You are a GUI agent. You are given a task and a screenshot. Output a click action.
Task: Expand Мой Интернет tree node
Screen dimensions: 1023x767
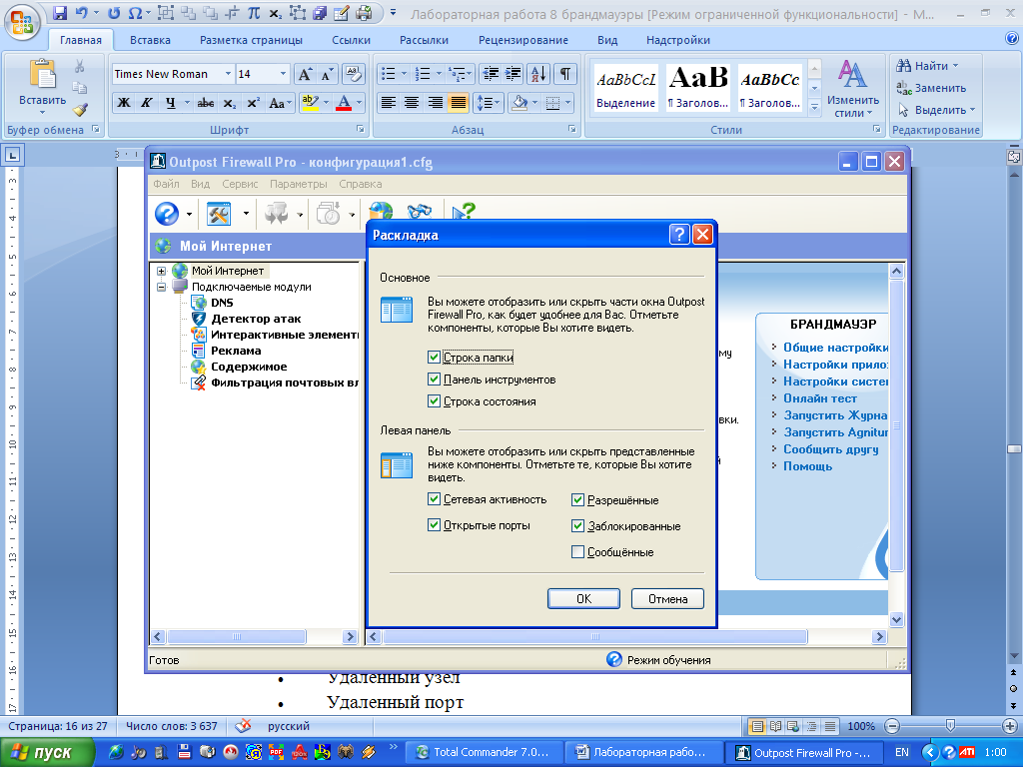(x=161, y=271)
